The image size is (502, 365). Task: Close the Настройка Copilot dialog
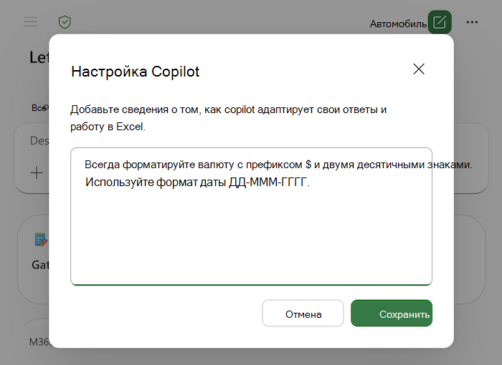point(418,69)
